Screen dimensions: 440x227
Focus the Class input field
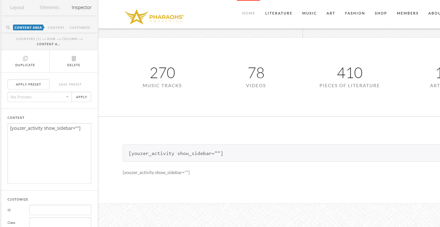pyautogui.click(x=60, y=222)
